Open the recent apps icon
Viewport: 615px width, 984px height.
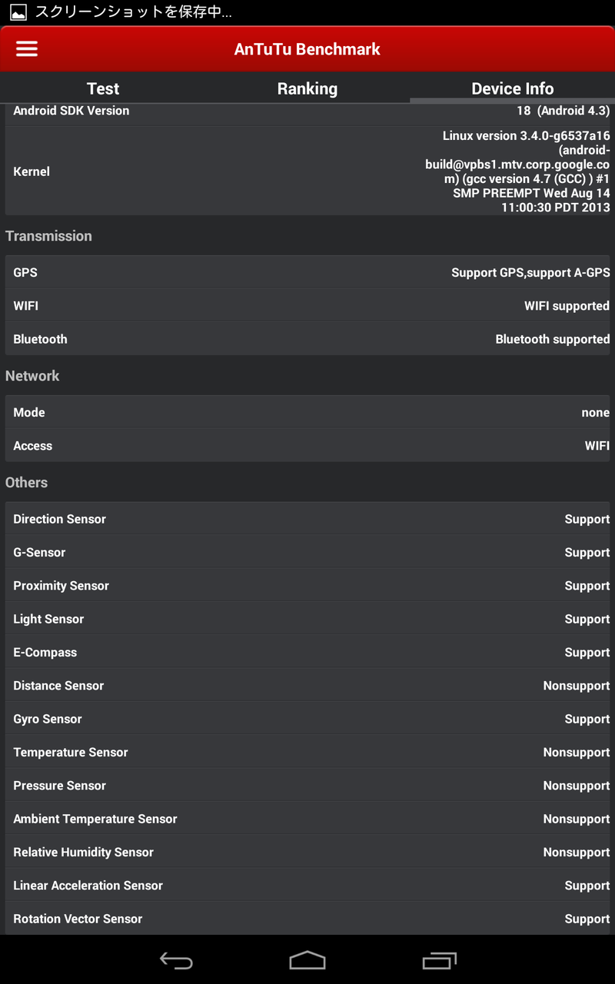coord(439,960)
